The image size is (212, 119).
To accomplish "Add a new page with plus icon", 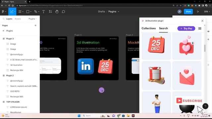I will pos(35,25).
